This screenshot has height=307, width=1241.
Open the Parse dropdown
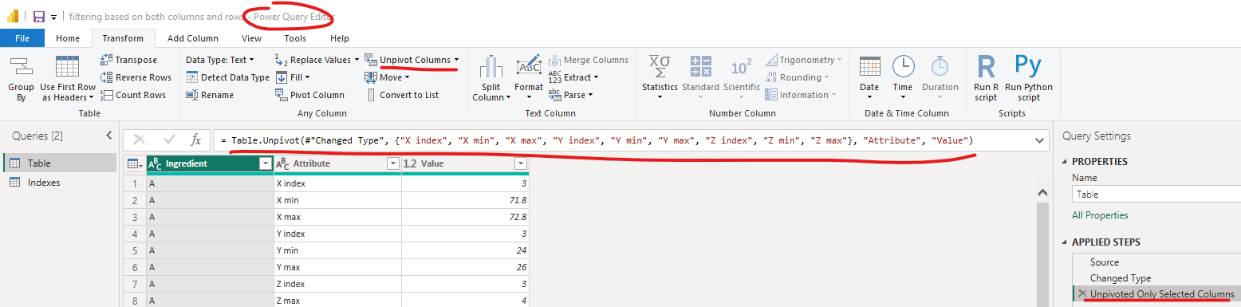pyautogui.click(x=570, y=95)
